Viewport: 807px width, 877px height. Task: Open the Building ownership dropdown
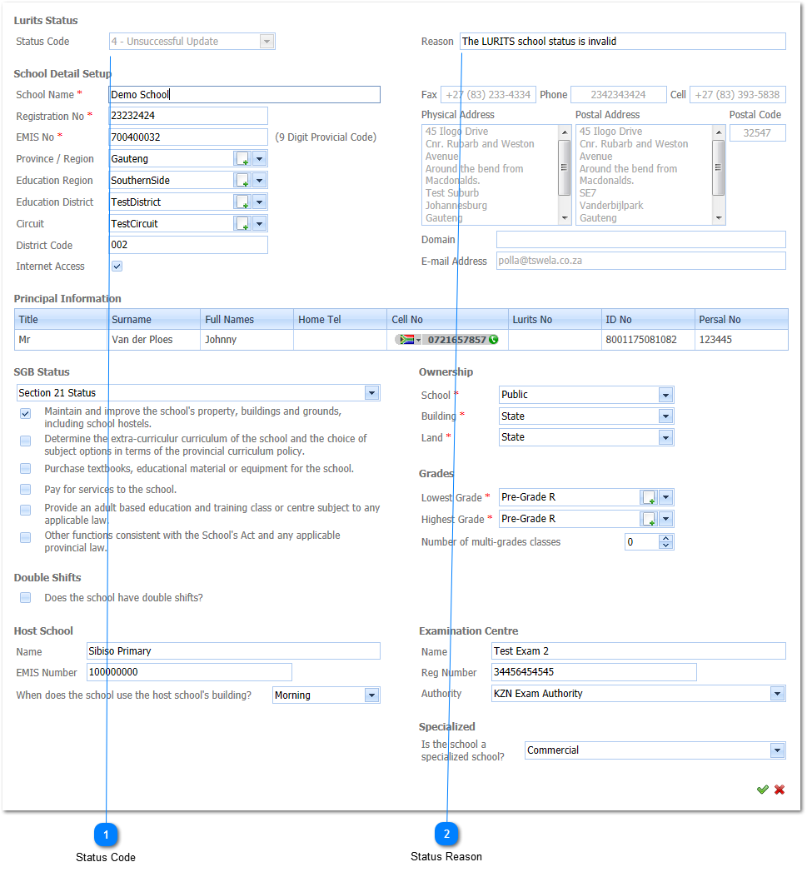[665, 416]
